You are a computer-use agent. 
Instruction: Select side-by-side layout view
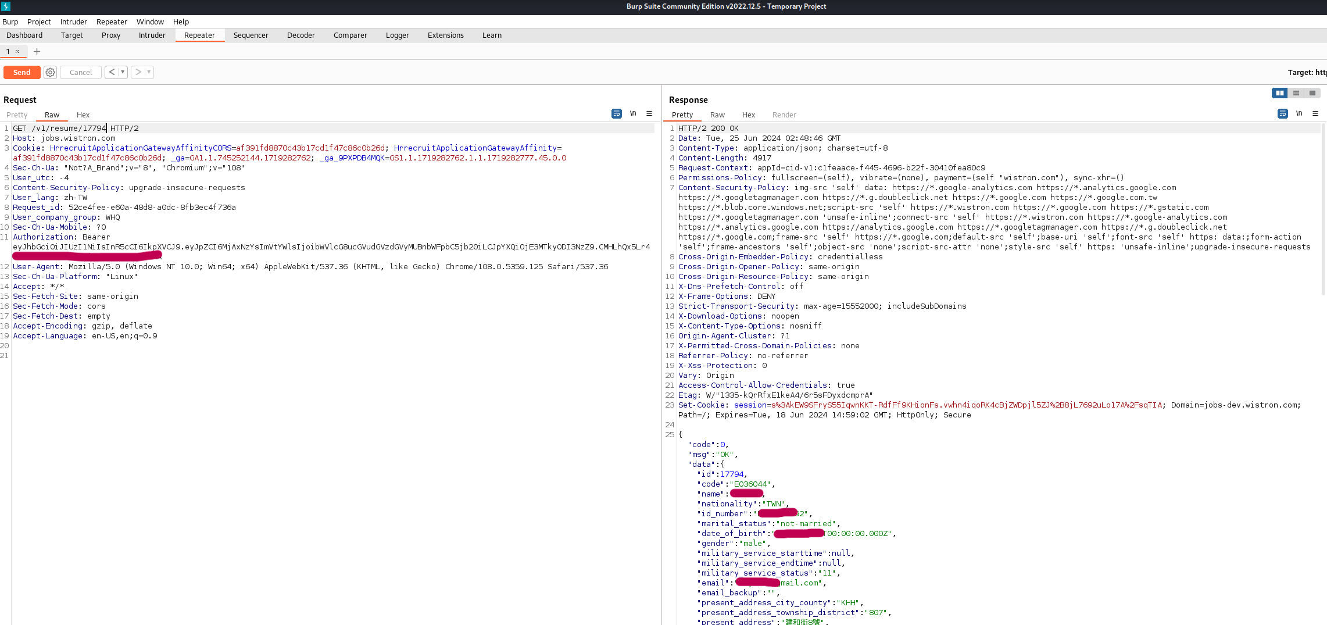click(x=1279, y=93)
